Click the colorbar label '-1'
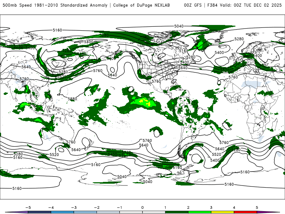 pyautogui.click(x=119, y=208)
